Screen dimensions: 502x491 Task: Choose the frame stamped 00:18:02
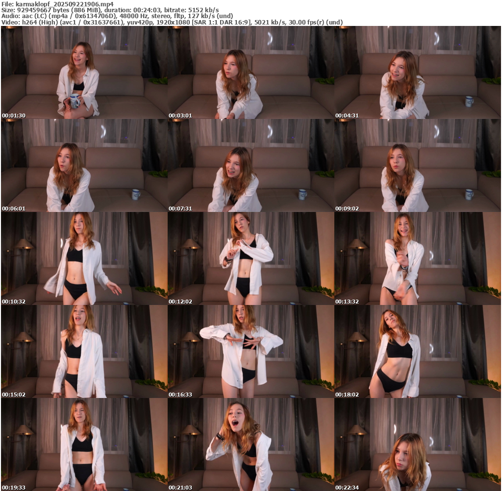click(x=418, y=351)
